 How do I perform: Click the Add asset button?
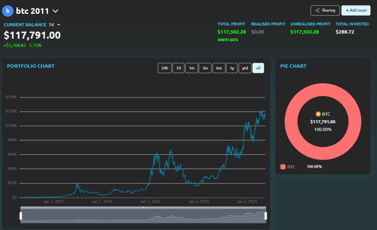tap(356, 10)
